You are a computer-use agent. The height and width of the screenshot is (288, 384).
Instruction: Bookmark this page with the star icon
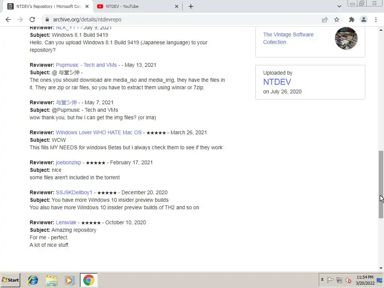click(x=337, y=19)
